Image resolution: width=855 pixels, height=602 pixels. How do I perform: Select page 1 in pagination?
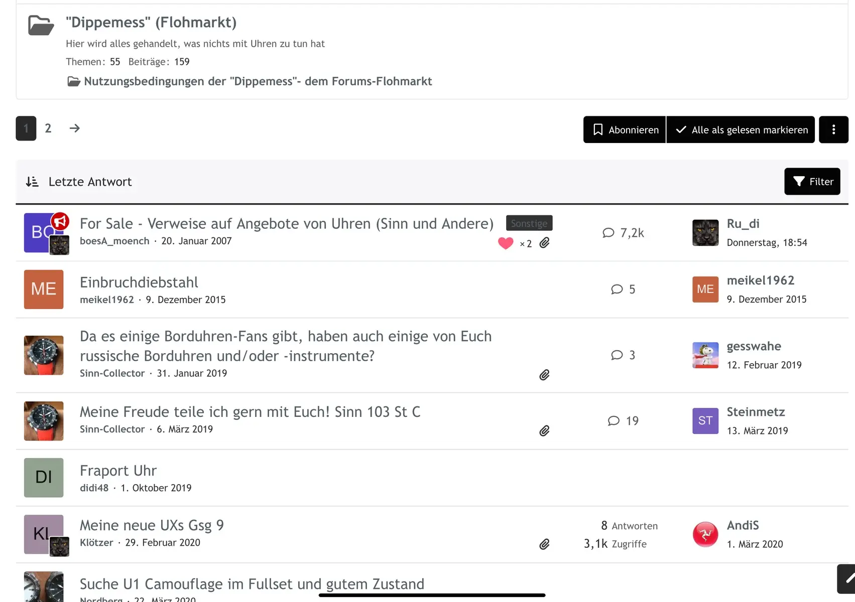[x=26, y=128]
